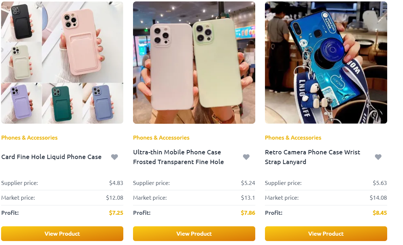Viewport: 403px width, 245px height.
Task: Select the purple card-holder case image
Action: point(21,103)
